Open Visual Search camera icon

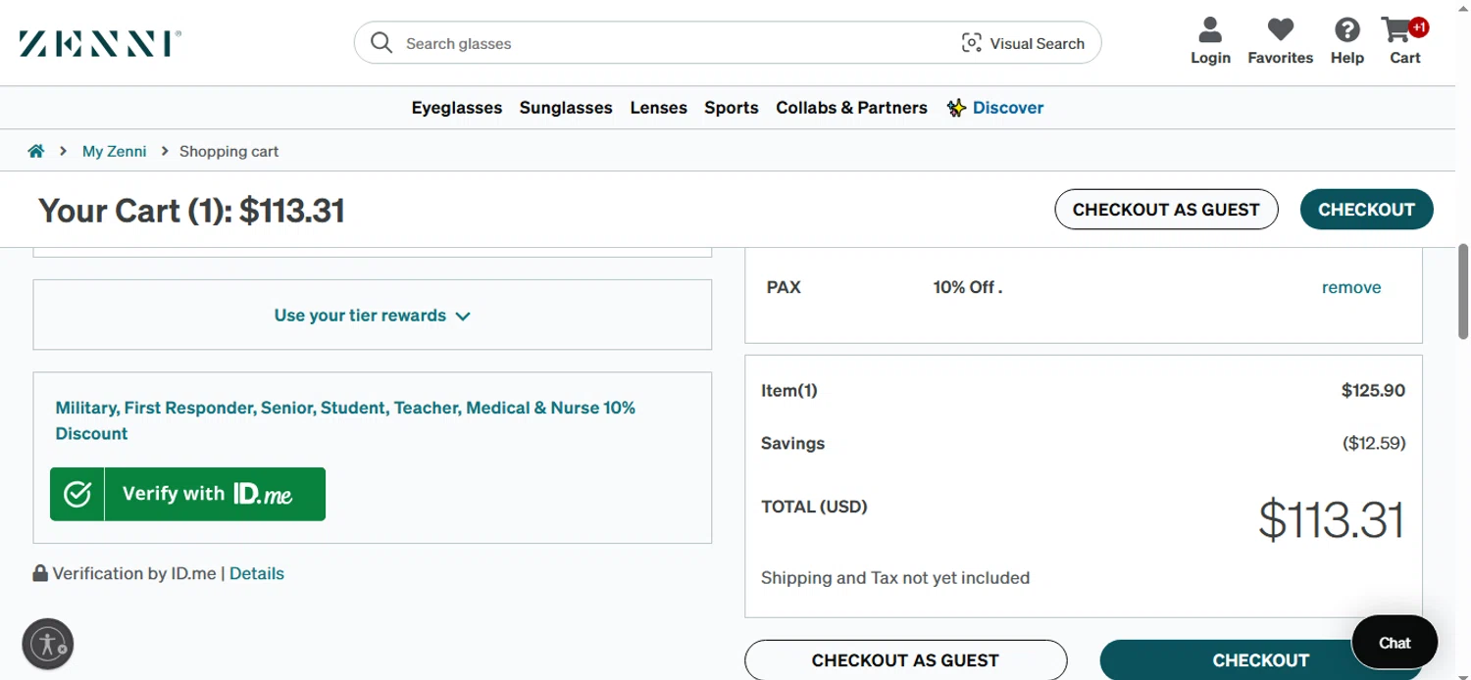(972, 43)
